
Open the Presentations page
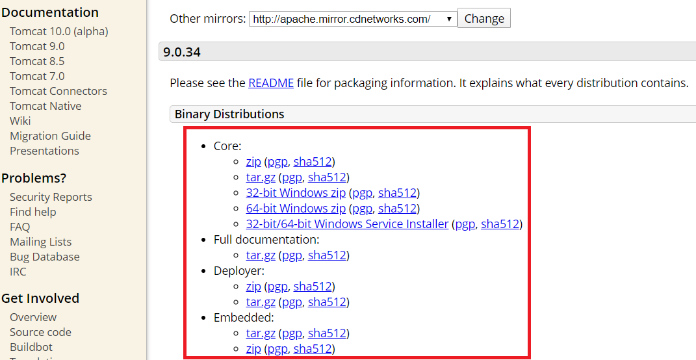(x=44, y=151)
